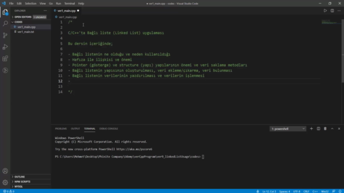
Task: Open the Edit menu
Action: (x=19, y=4)
